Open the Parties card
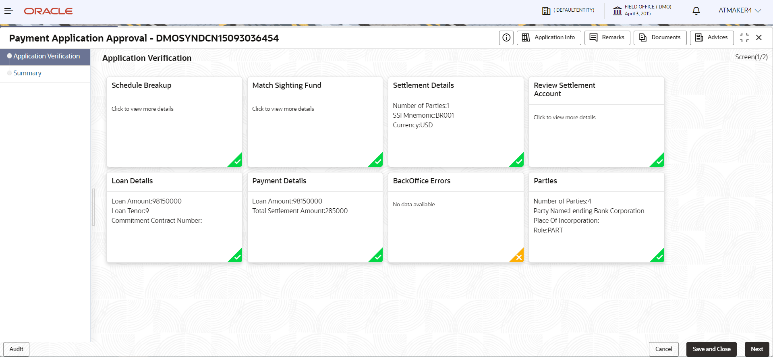Screen dimensions: 773x357 point(597,217)
